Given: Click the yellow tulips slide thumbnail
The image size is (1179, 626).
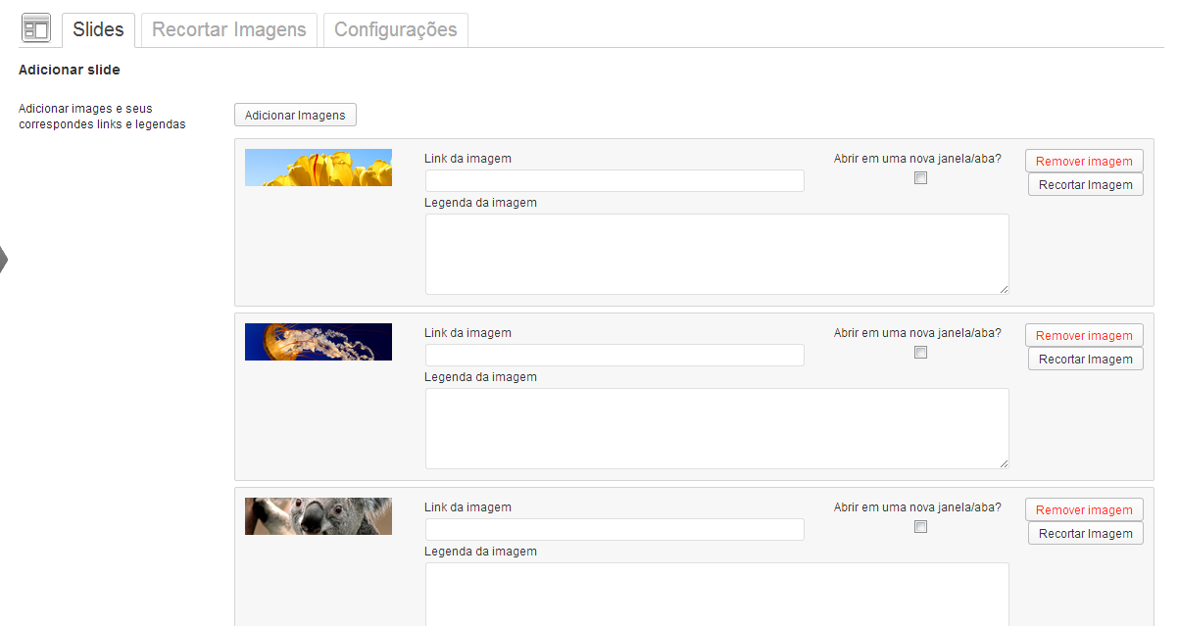Looking at the screenshot, I should [319, 168].
